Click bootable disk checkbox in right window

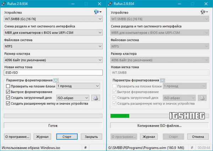115,98
